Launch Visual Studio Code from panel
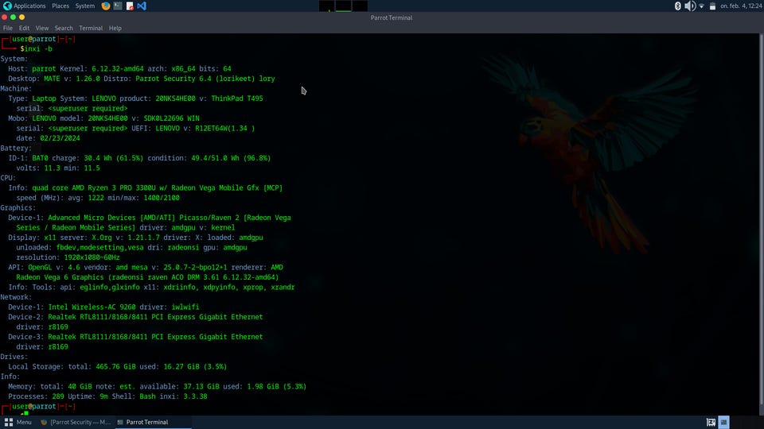764x429 pixels. click(142, 6)
